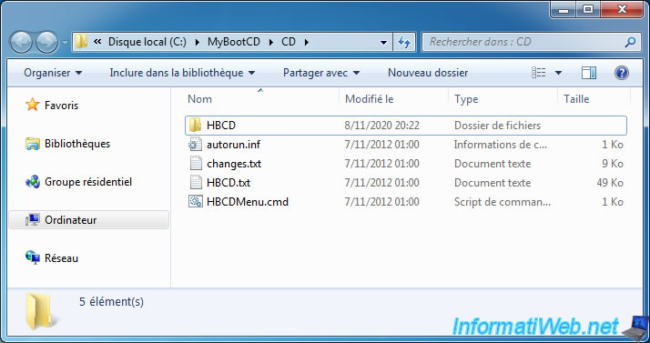Click the Groupe résidentiel icon
The image size is (650, 343).
[x=33, y=182]
